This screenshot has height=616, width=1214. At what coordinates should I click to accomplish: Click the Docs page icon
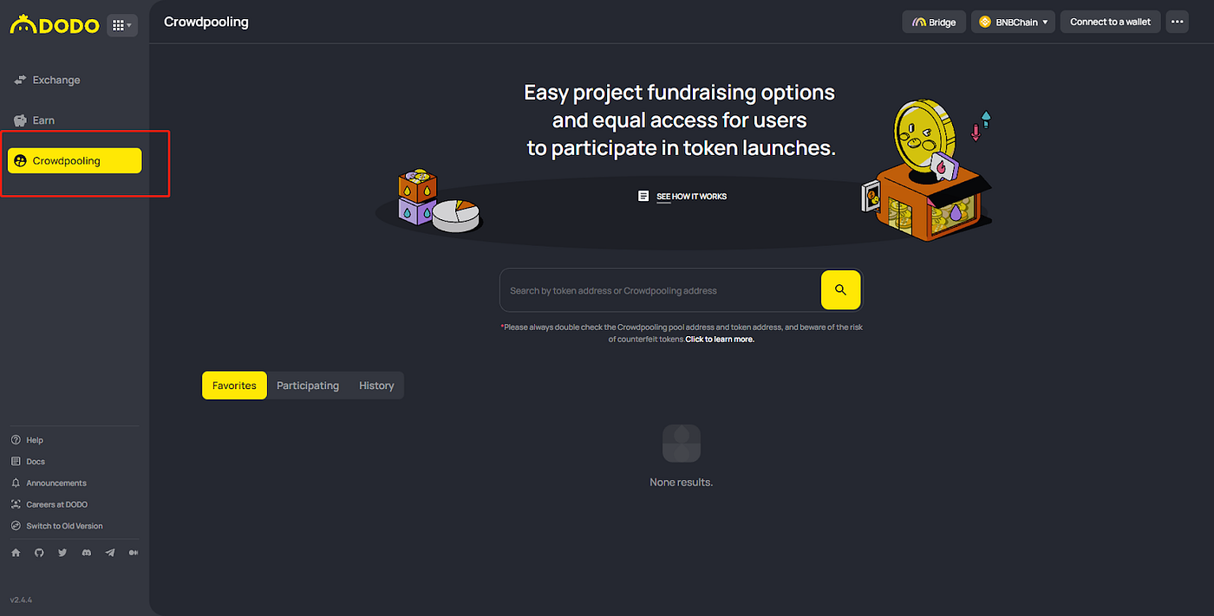[x=16, y=462]
